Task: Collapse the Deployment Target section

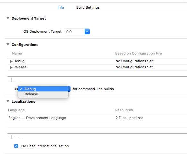Action: tap(8, 18)
